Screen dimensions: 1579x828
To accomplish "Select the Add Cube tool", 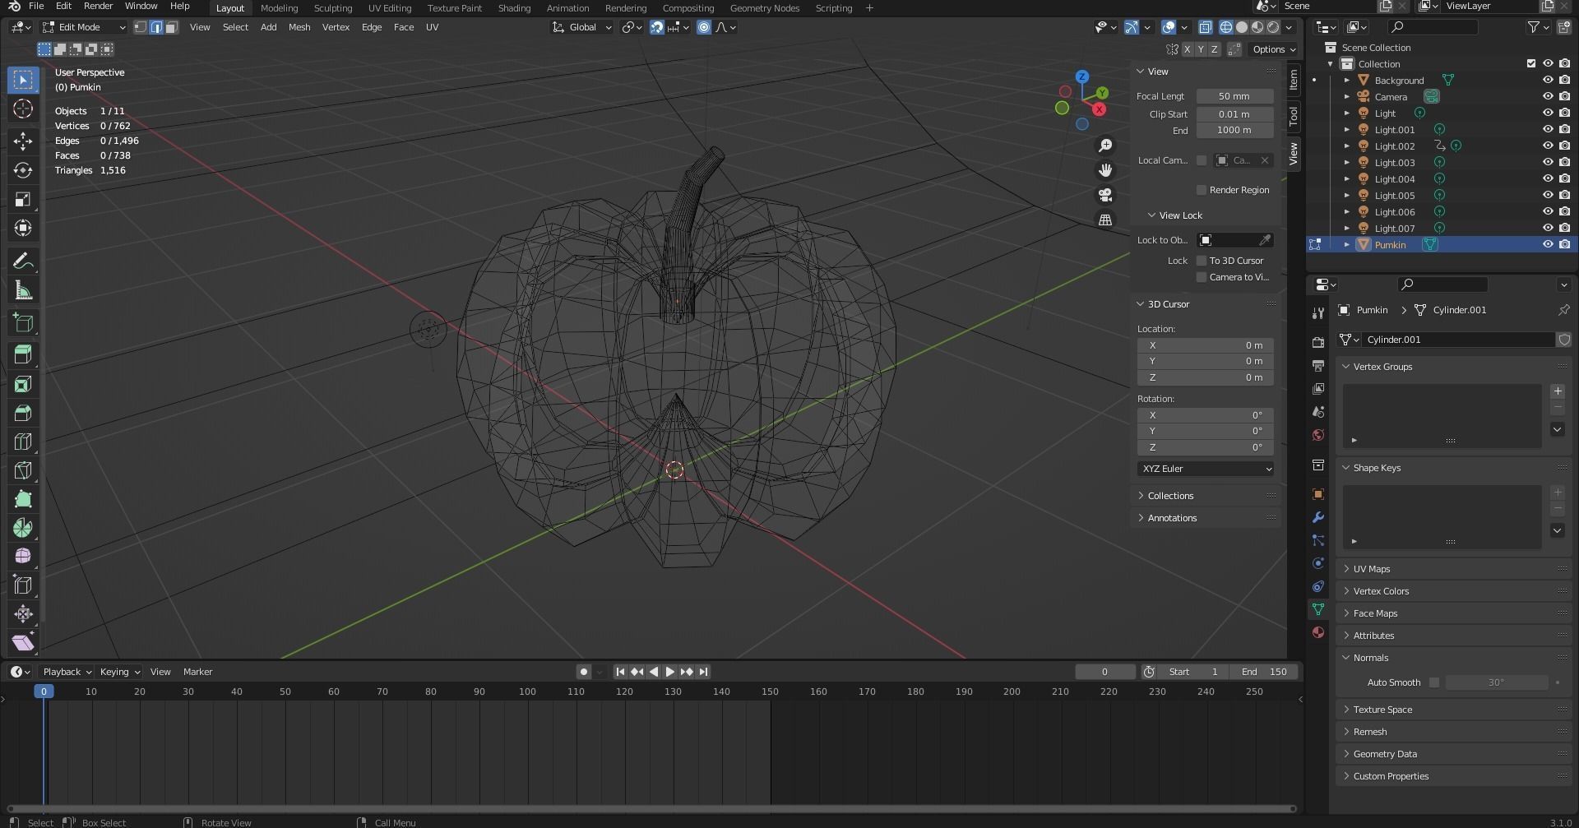I will (x=23, y=323).
